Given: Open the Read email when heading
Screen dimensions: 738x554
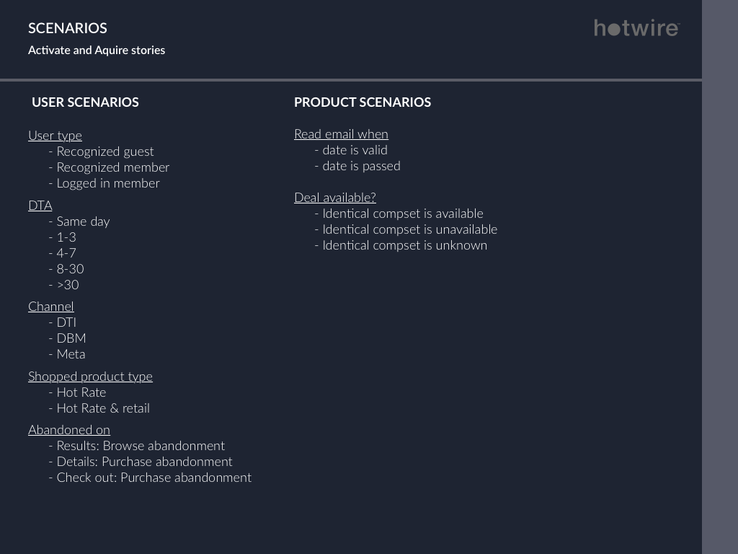Looking at the screenshot, I should pos(341,134).
